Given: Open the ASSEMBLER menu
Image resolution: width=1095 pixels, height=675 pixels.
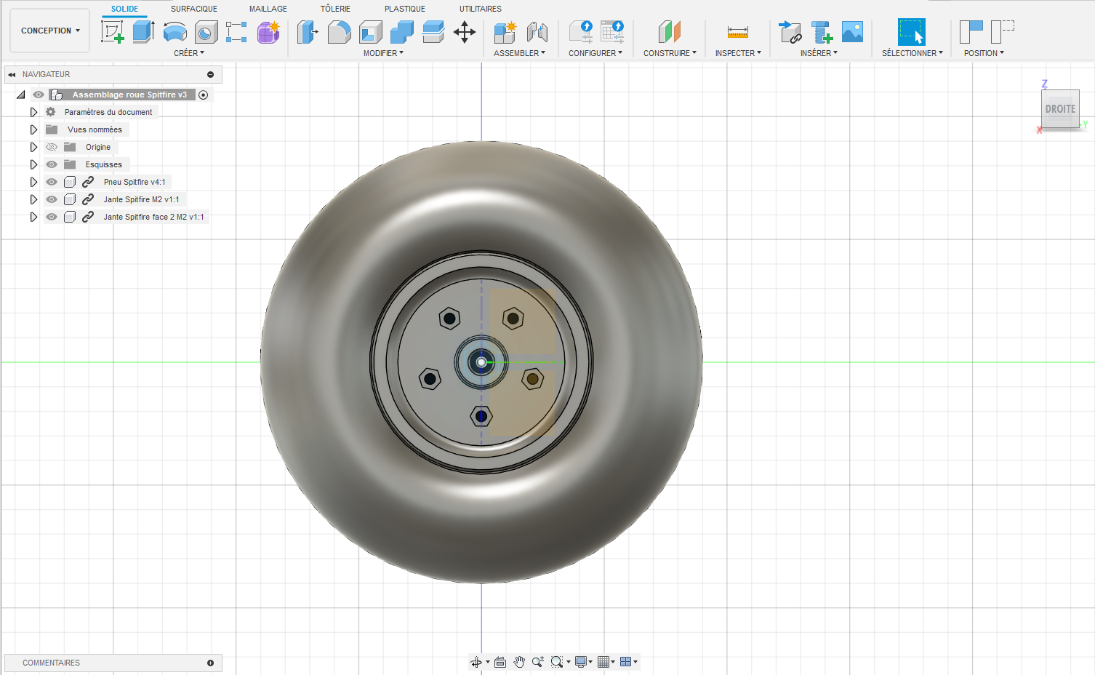Looking at the screenshot, I should point(519,53).
